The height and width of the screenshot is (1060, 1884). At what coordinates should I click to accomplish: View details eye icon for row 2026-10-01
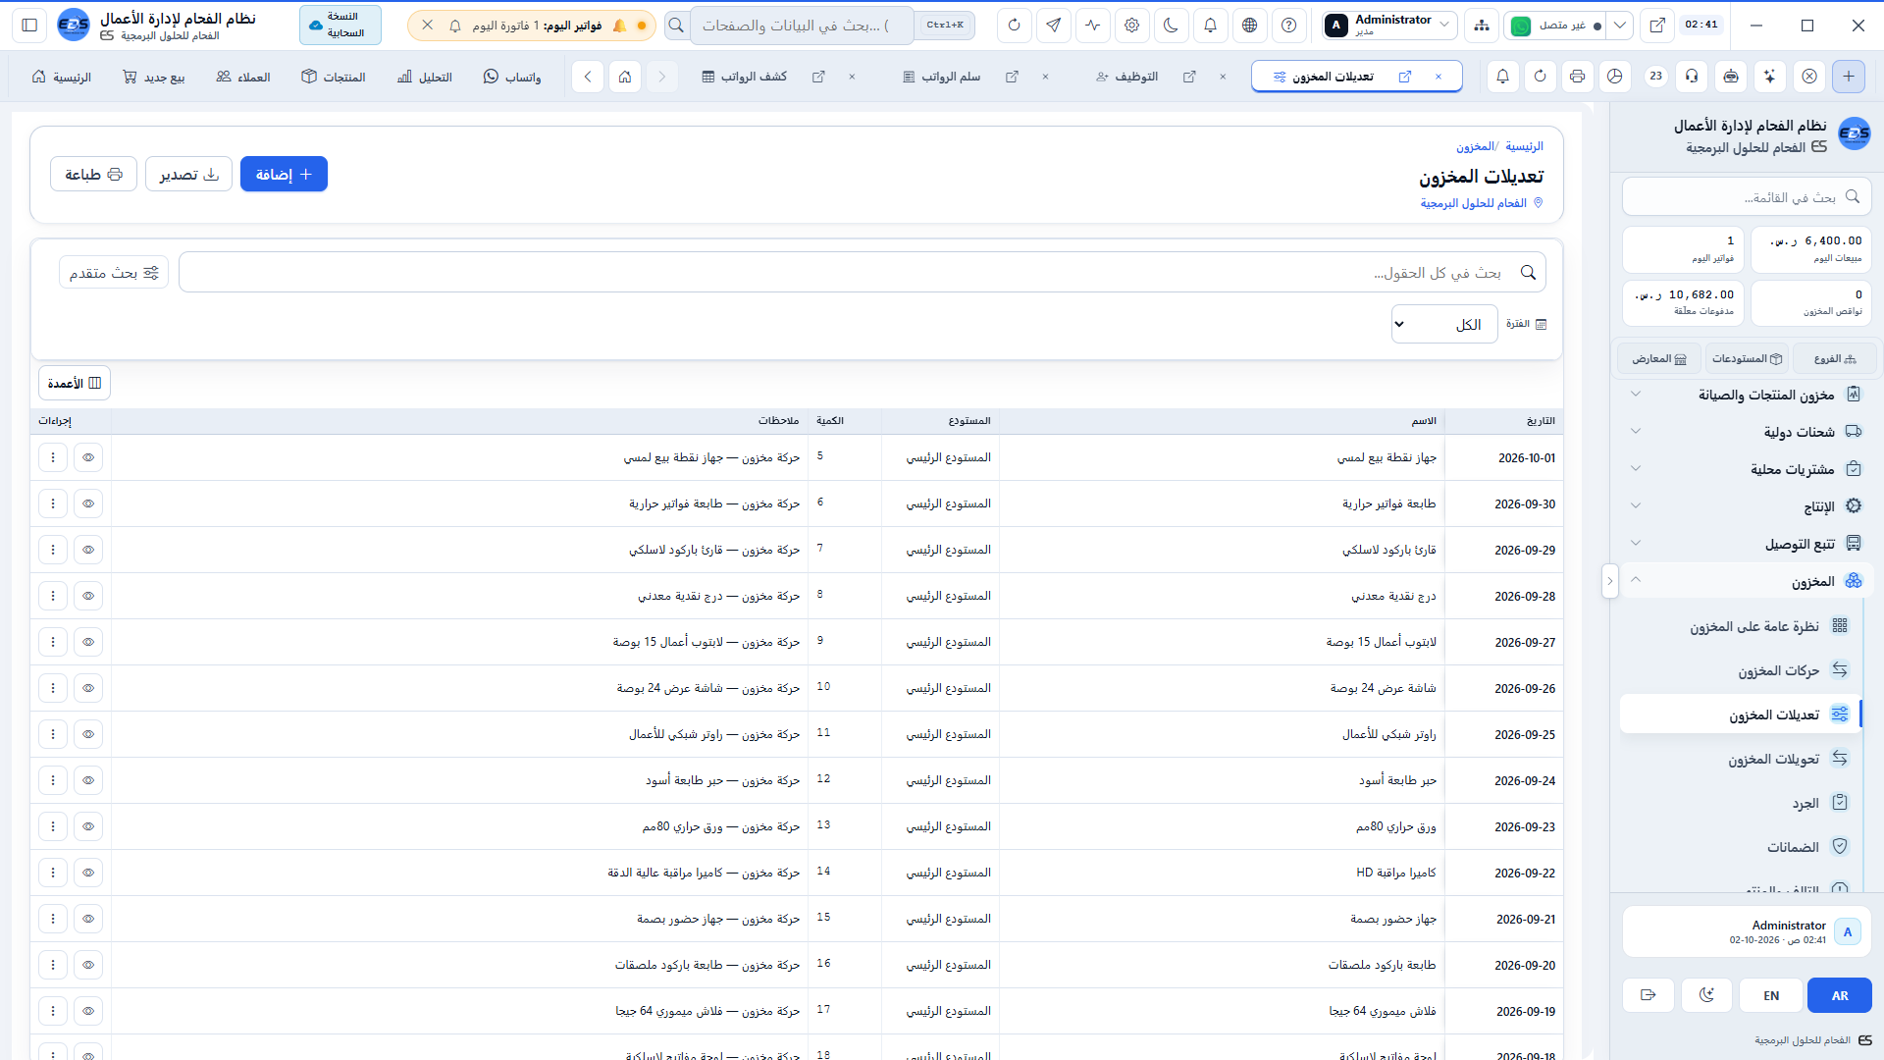[88, 457]
